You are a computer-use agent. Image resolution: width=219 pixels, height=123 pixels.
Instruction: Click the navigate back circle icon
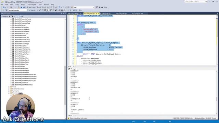[x=4, y=8]
